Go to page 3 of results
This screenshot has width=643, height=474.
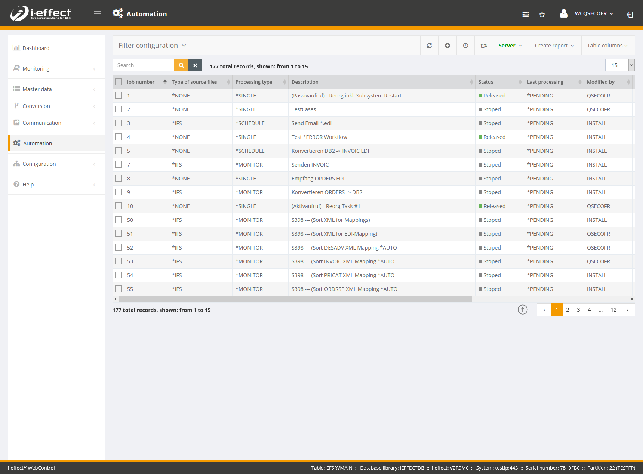(x=578, y=310)
